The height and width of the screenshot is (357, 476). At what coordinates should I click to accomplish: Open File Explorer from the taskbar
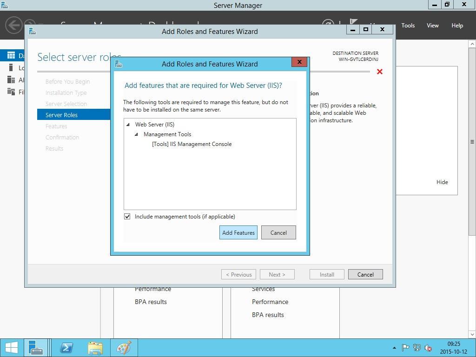[x=95, y=348]
